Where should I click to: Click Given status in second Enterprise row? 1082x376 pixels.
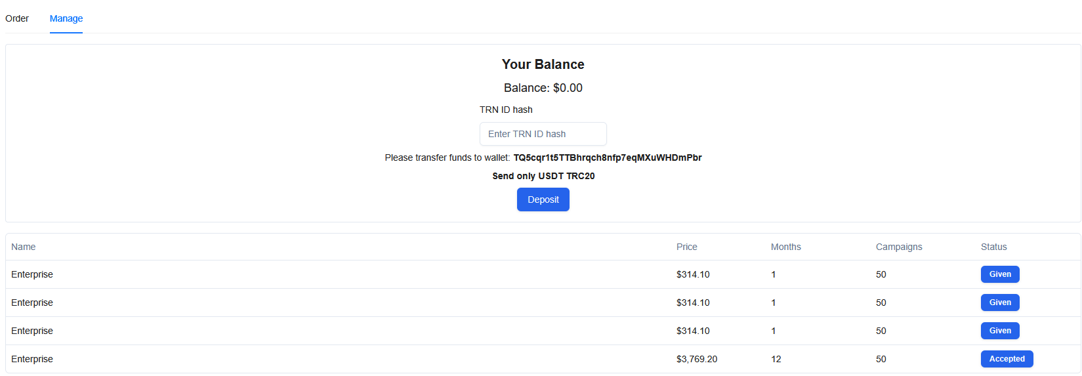[999, 303]
